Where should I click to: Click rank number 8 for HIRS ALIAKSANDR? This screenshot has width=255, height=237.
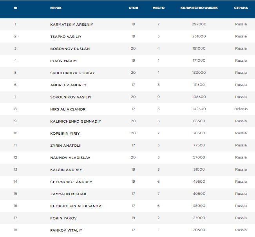point(15,109)
